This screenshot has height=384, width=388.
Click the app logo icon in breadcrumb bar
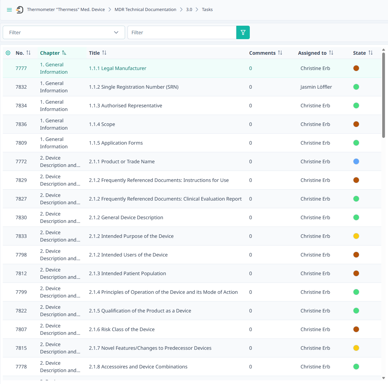tap(20, 10)
